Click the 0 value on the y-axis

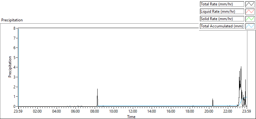pos(14,106)
